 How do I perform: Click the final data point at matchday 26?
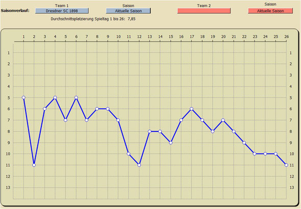click(286, 165)
